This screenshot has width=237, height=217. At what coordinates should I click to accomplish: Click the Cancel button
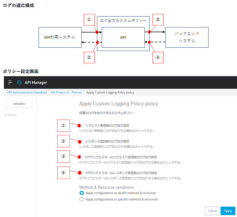point(212,211)
